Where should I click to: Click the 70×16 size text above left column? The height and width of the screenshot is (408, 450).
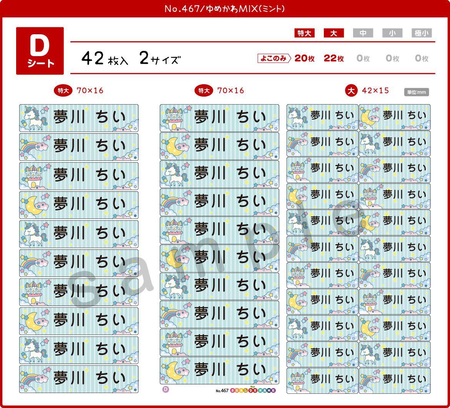[x=90, y=91]
